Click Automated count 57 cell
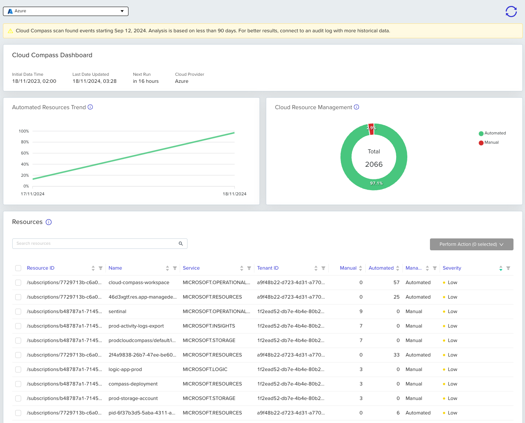The image size is (525, 423). [397, 283]
